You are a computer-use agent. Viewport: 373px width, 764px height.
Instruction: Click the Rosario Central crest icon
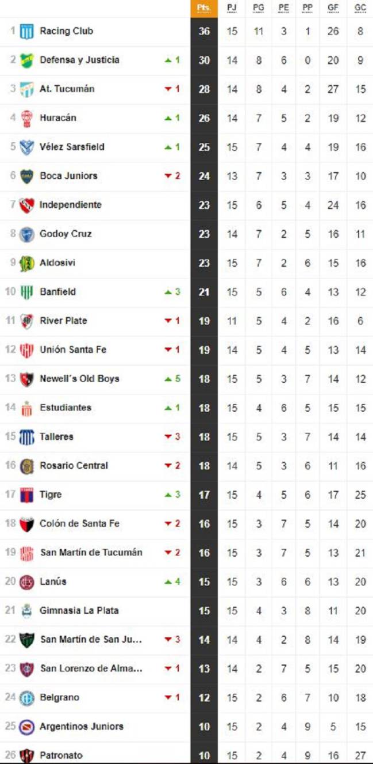(x=27, y=466)
